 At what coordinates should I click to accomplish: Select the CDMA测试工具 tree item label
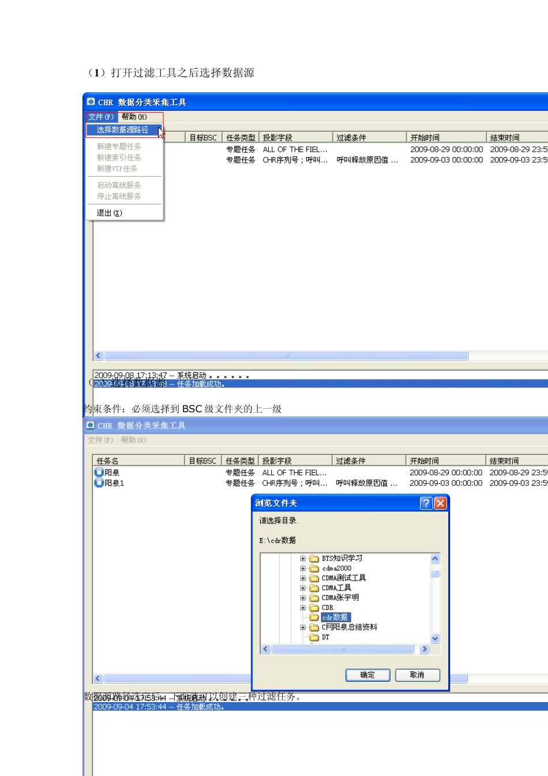[x=344, y=578]
